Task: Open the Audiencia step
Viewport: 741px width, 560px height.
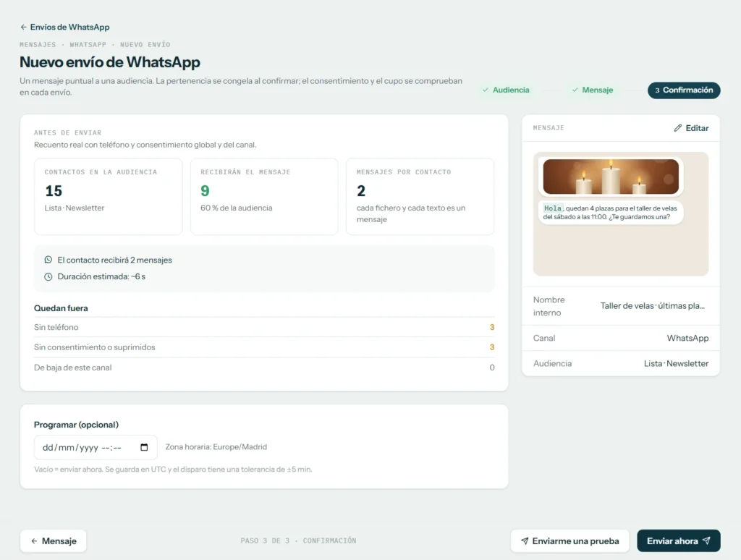Action: point(506,90)
